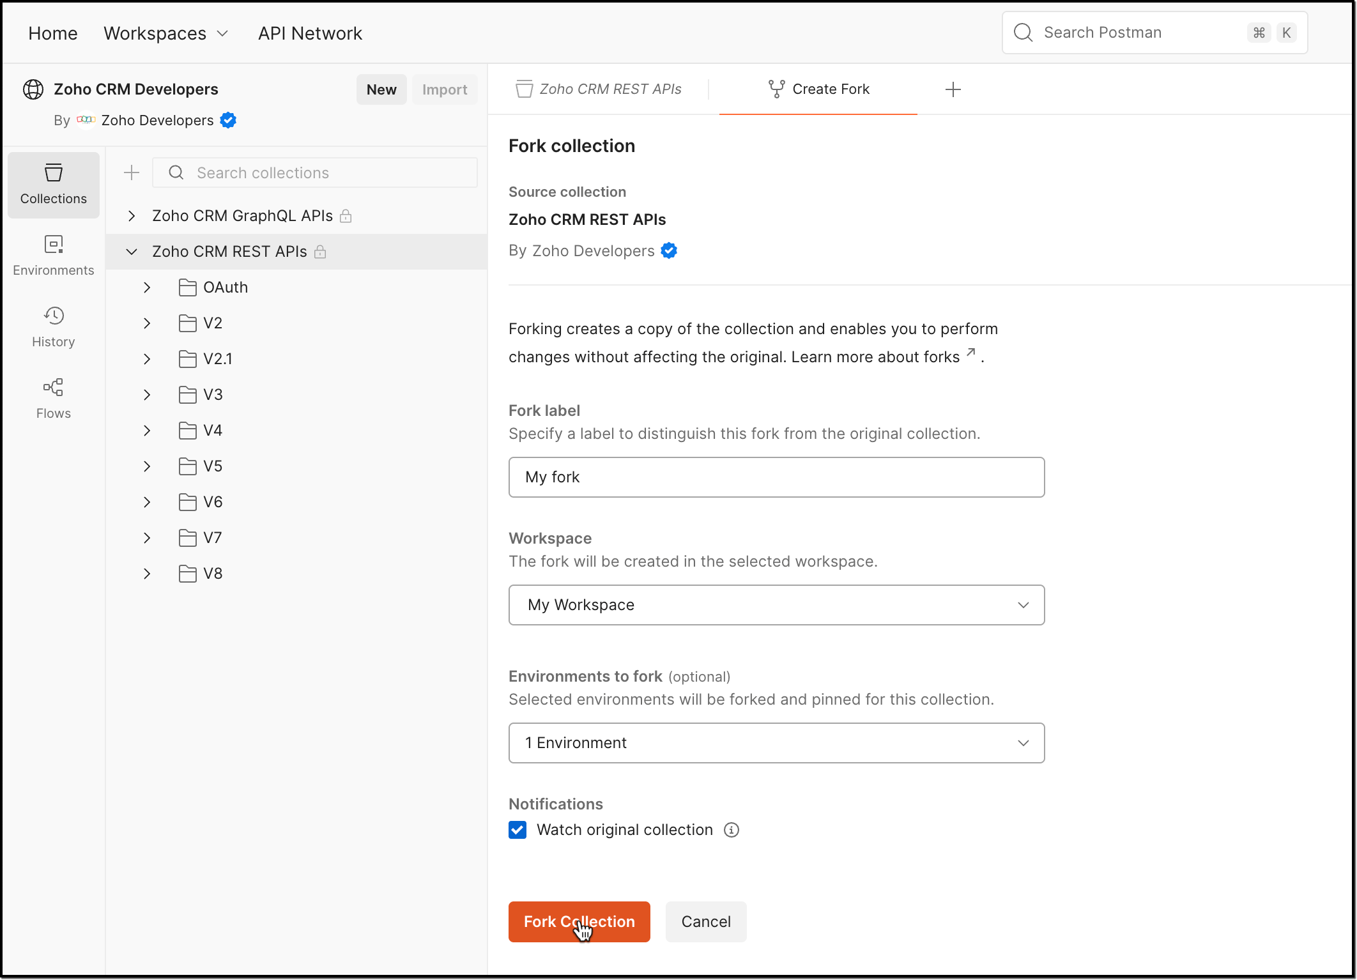Open the Workspaces menu
1357x980 pixels.
click(x=165, y=33)
